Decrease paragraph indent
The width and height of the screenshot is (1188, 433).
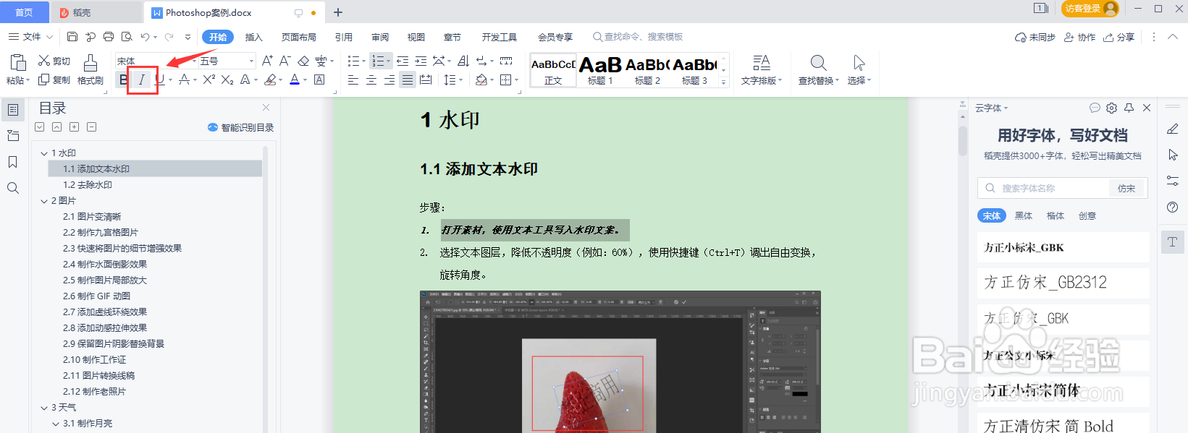click(403, 61)
